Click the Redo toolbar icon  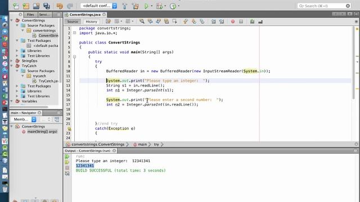pyautogui.click(x=70, y=6)
